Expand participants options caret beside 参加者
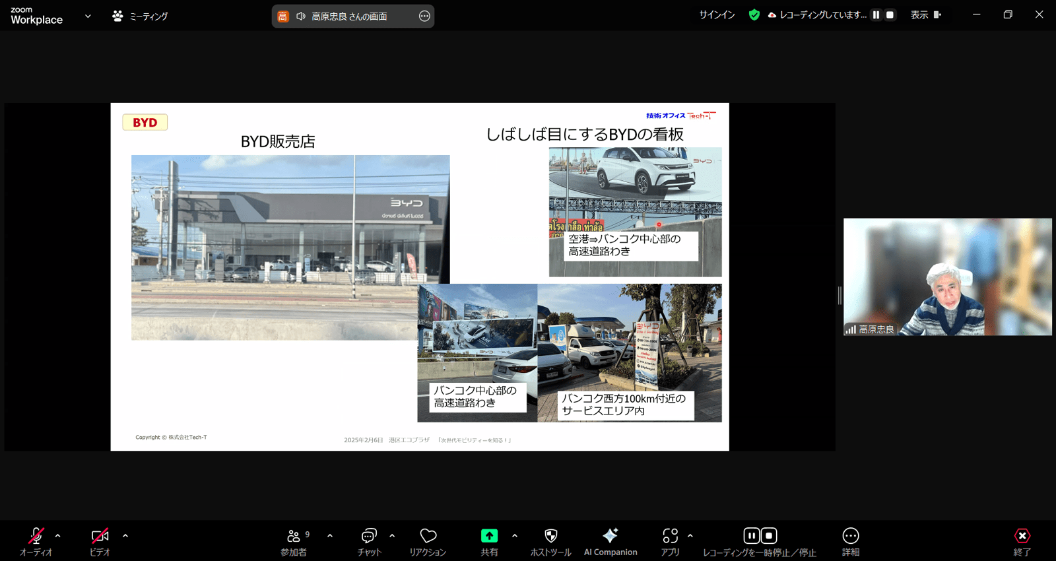1056x561 pixels. [x=330, y=536]
